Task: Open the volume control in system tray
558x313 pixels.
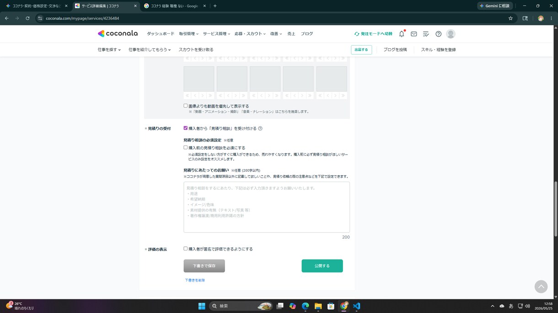Action: [527, 306]
